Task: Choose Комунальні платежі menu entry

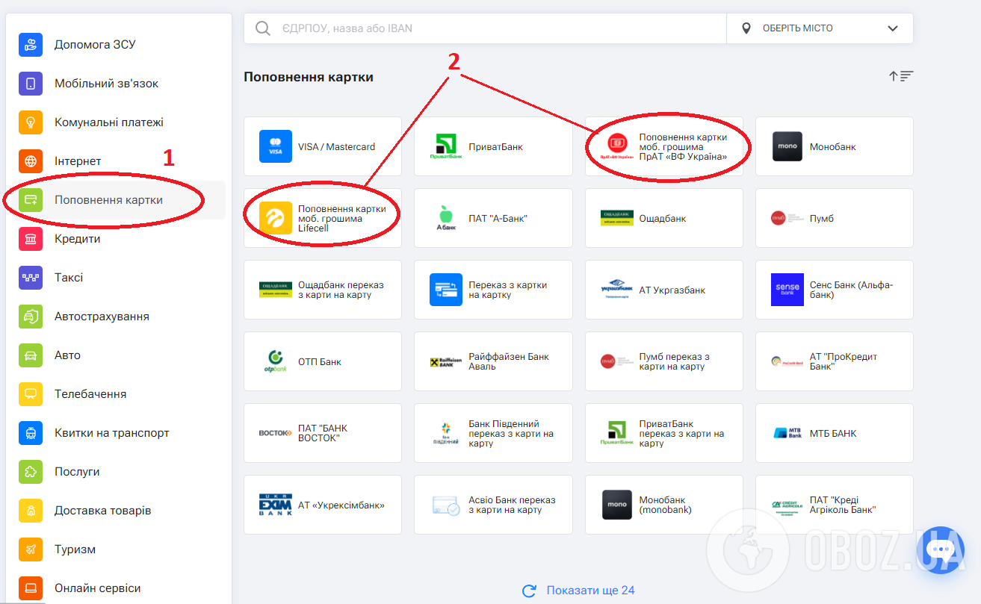Action: point(115,122)
